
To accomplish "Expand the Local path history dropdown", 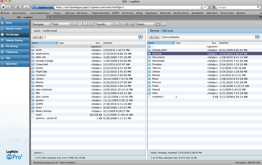I will click(140, 37).
